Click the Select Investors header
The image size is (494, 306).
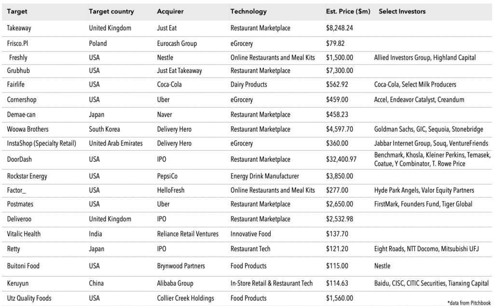(402, 12)
